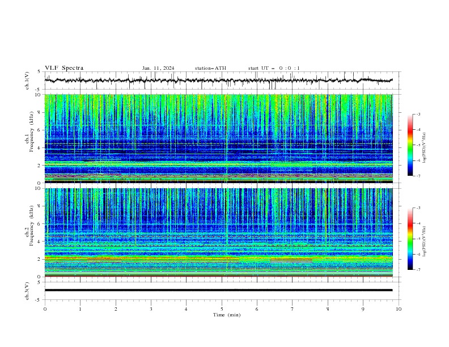Click the ch.1 voltage waveform trace
Viewport: 449px width, 347px height.
tap(218, 81)
